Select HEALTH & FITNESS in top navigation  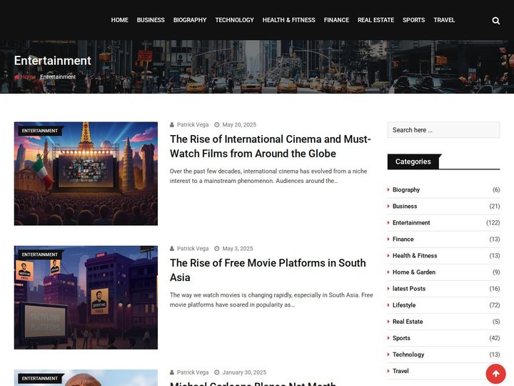[x=289, y=20]
